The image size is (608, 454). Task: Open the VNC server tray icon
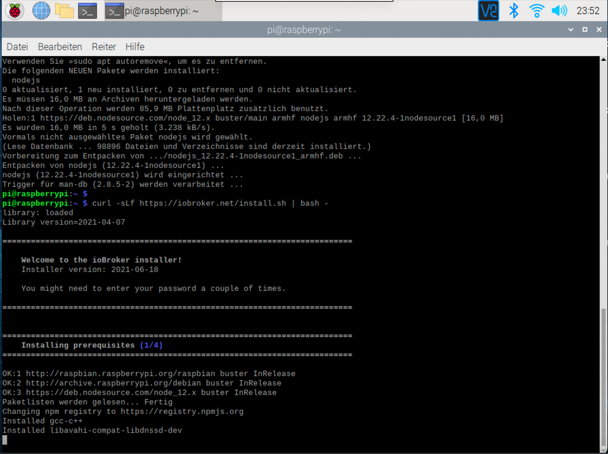point(488,10)
